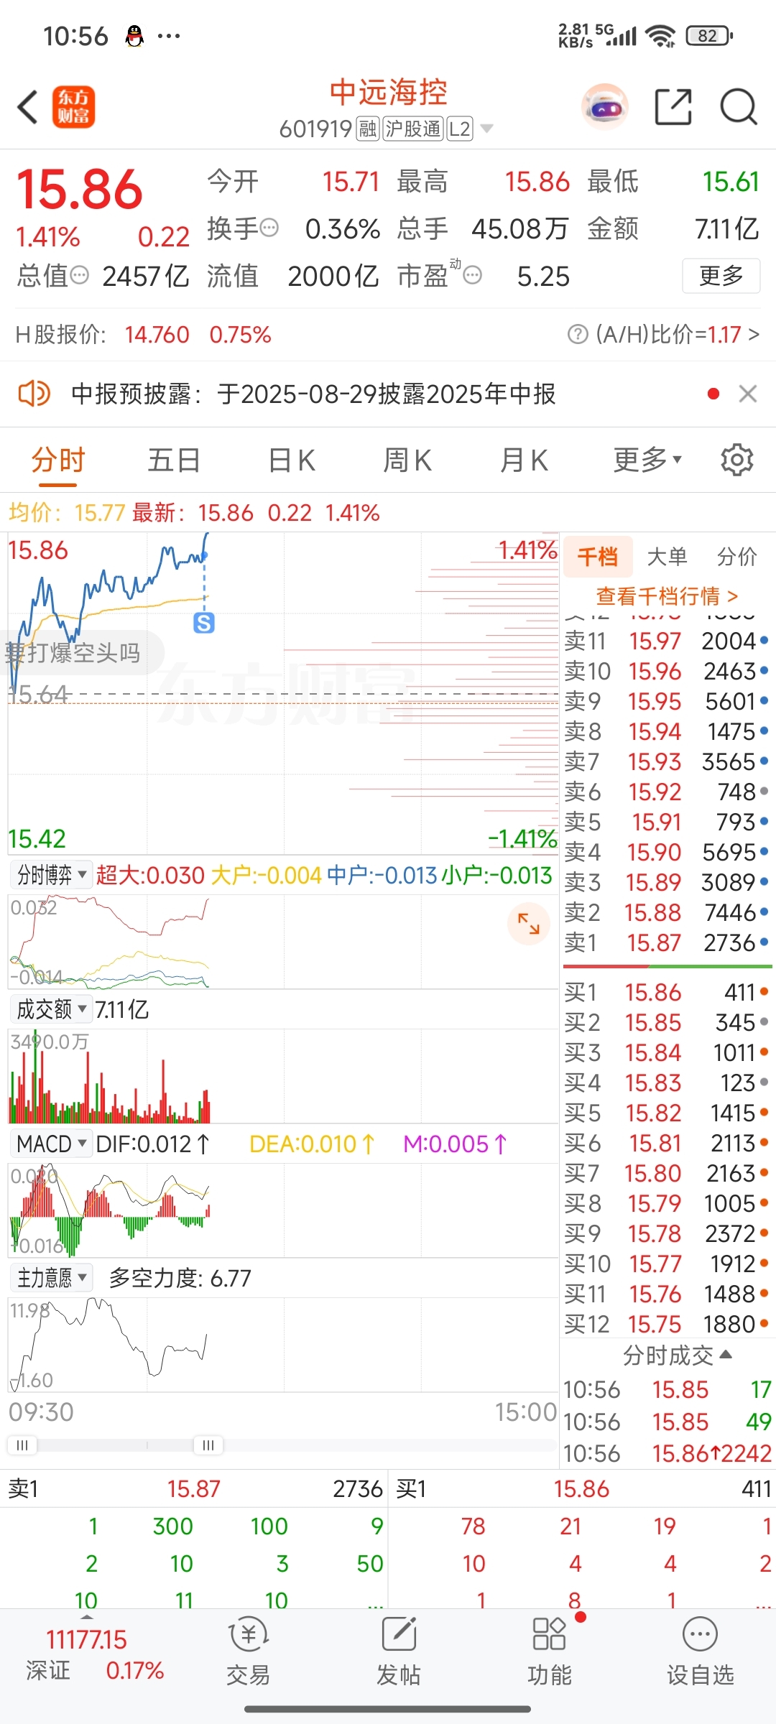Select 买1 15.86 order book row
This screenshot has width=776, height=1724.
click(x=667, y=992)
